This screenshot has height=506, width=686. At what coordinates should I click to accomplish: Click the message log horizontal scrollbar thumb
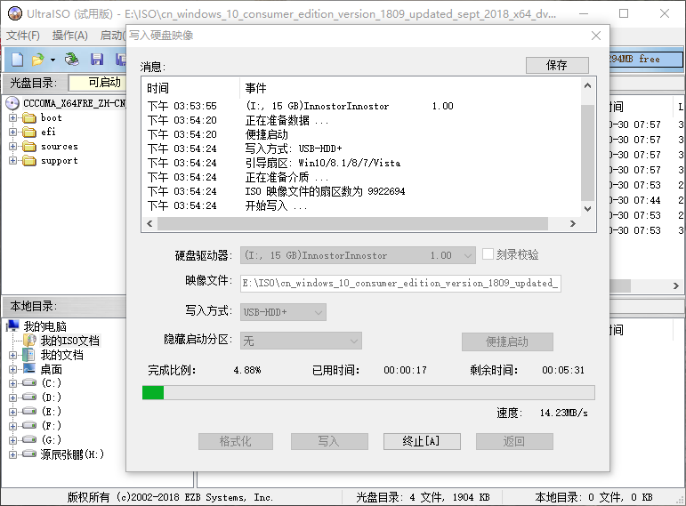(x=352, y=223)
